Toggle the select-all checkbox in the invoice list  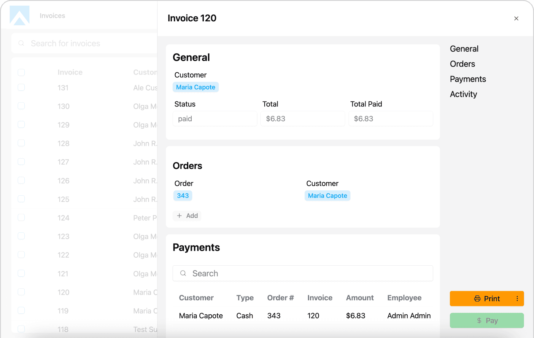point(21,72)
